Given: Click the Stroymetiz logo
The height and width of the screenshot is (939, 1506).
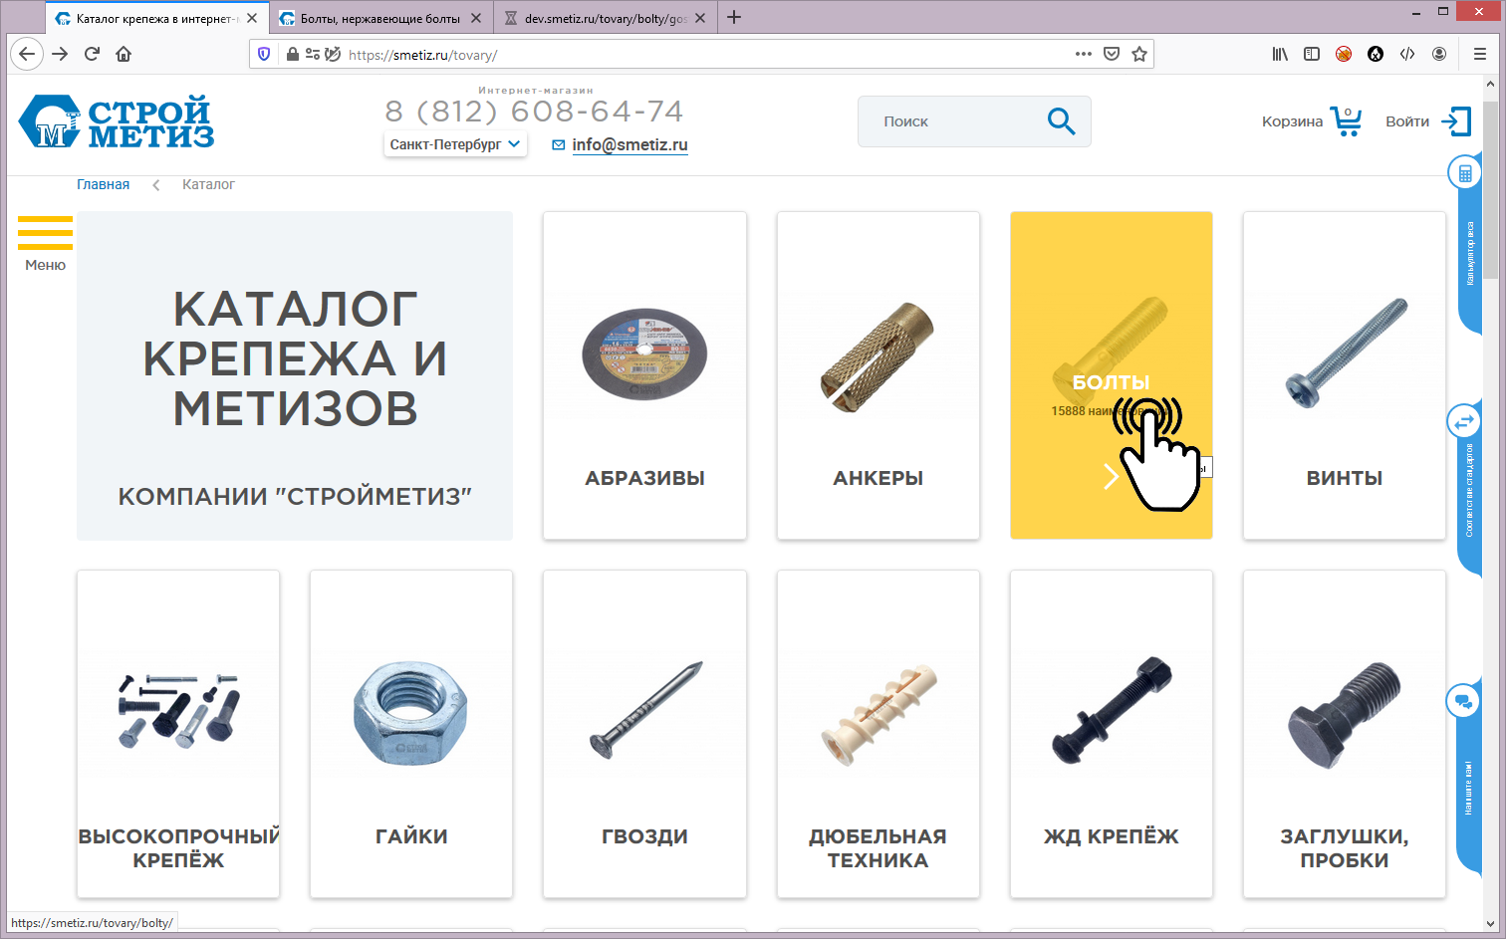Looking at the screenshot, I should tap(117, 122).
